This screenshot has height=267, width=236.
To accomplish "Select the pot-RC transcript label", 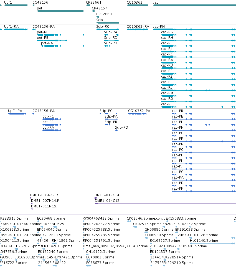I will tap(43, 32).
